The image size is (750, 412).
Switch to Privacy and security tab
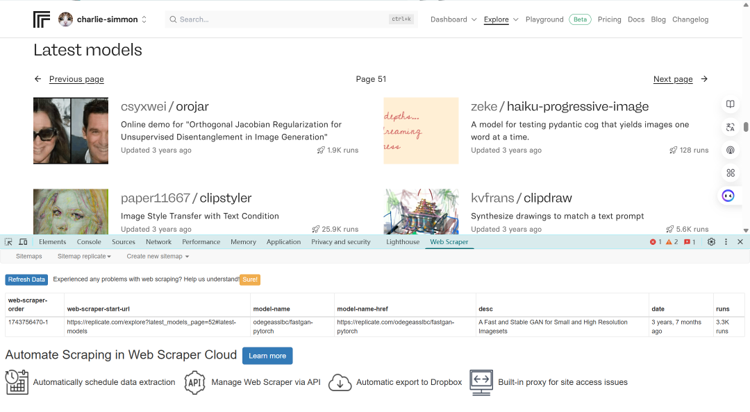point(341,242)
